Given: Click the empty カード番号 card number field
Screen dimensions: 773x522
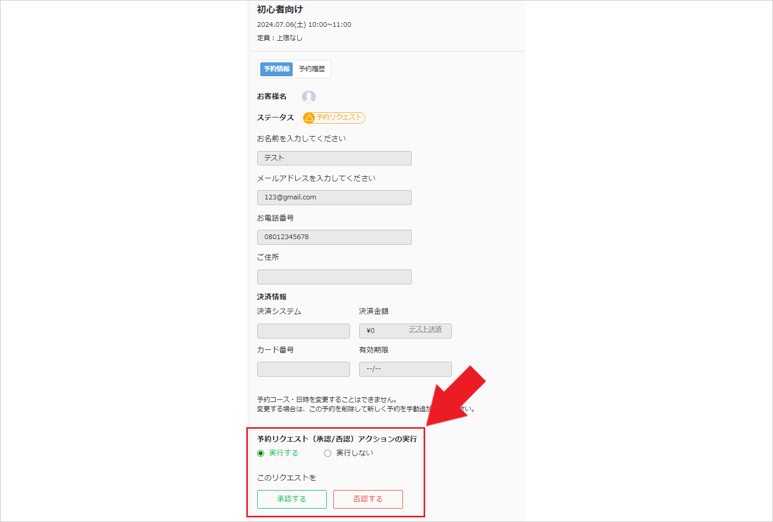Looking at the screenshot, I should [x=303, y=369].
